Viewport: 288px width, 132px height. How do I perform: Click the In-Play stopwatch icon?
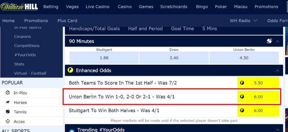pos(8,93)
